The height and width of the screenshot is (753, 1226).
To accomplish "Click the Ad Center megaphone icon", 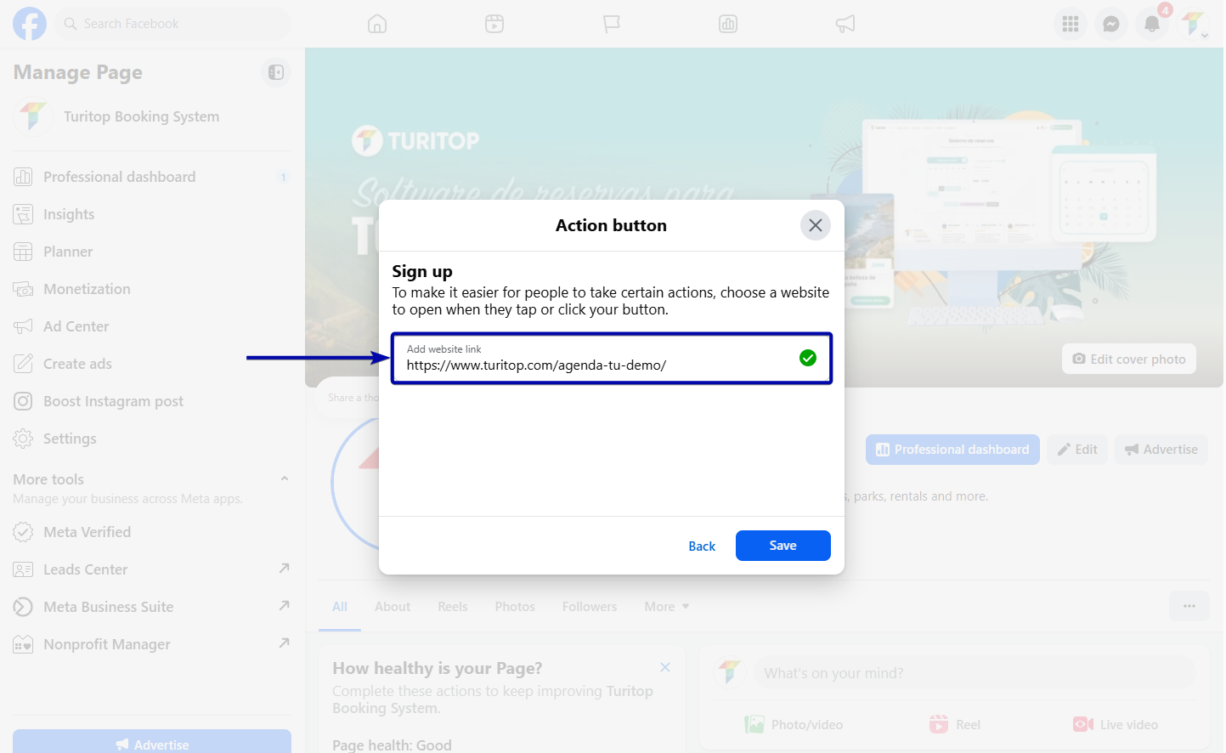I will [23, 326].
